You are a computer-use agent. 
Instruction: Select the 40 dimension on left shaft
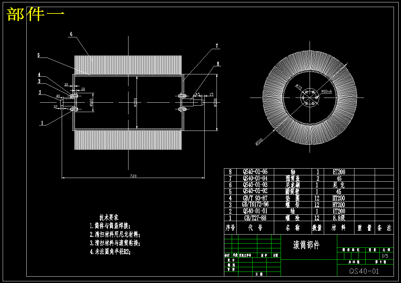58,96
